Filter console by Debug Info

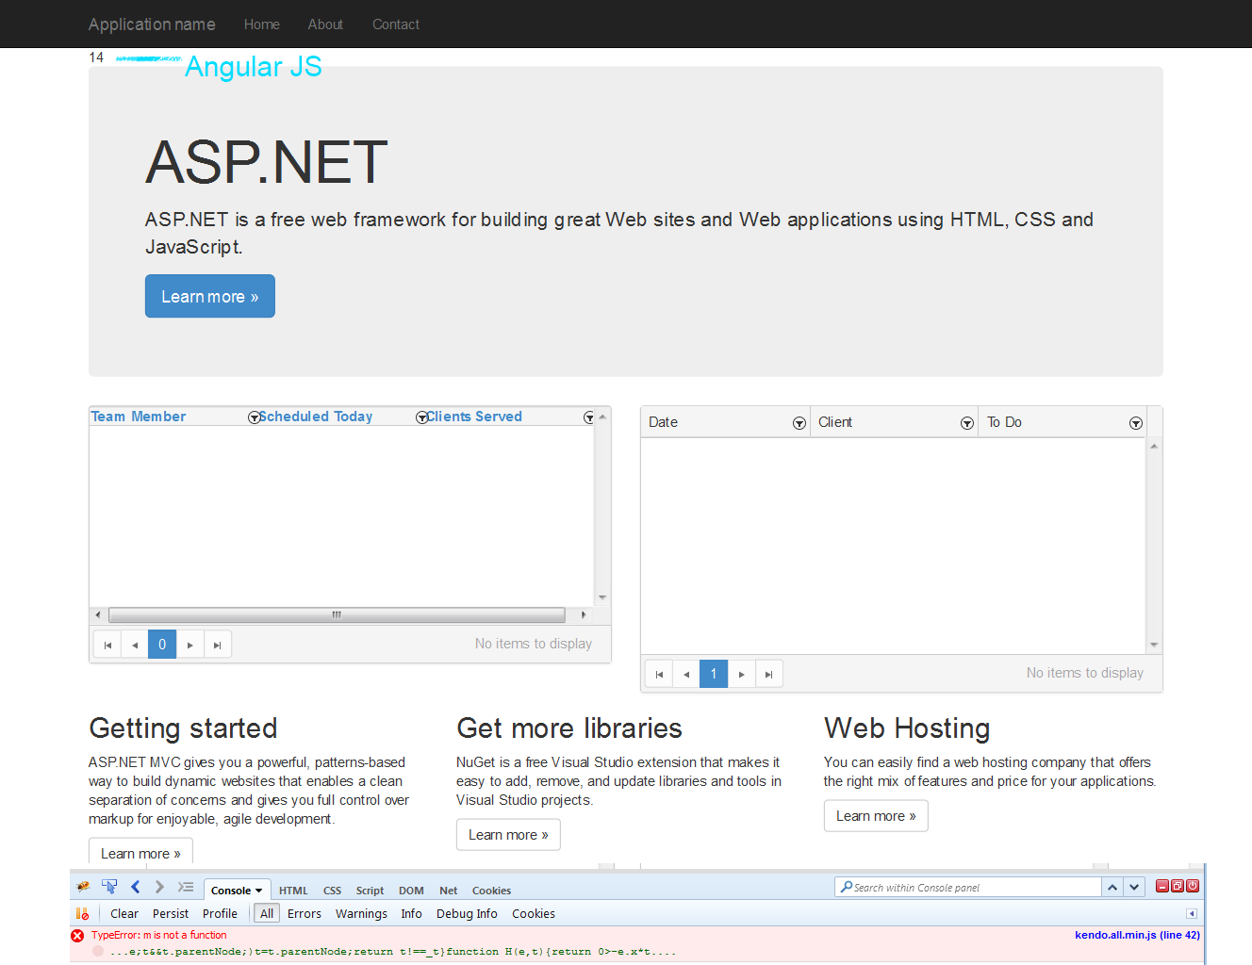[x=467, y=913]
